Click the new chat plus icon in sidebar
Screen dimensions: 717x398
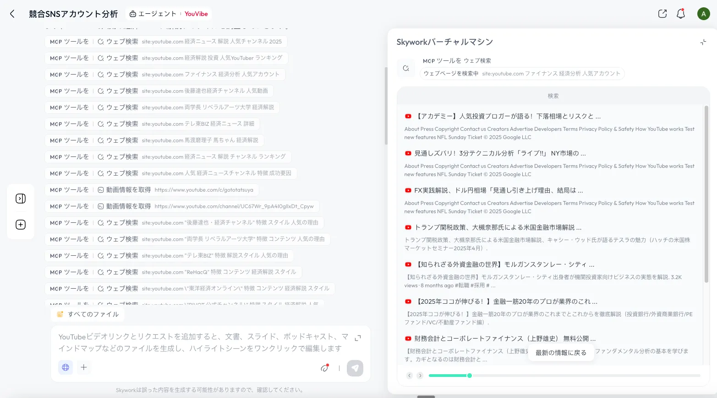click(x=21, y=225)
